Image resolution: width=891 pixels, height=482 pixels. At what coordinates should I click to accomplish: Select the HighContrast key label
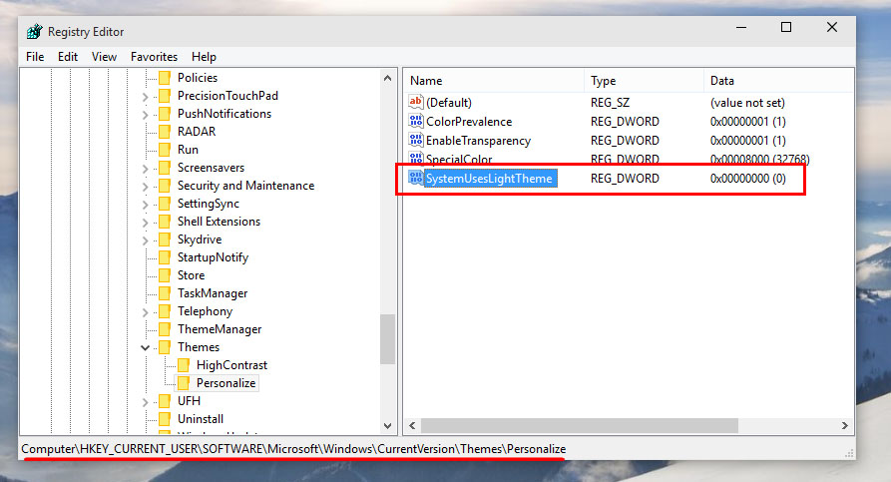pyautogui.click(x=231, y=365)
